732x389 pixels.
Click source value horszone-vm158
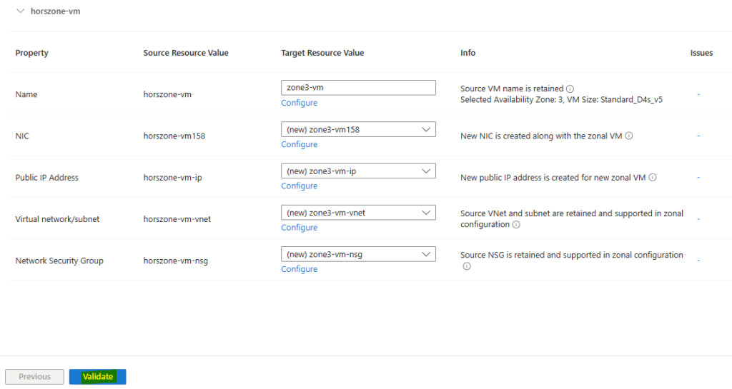coord(174,136)
